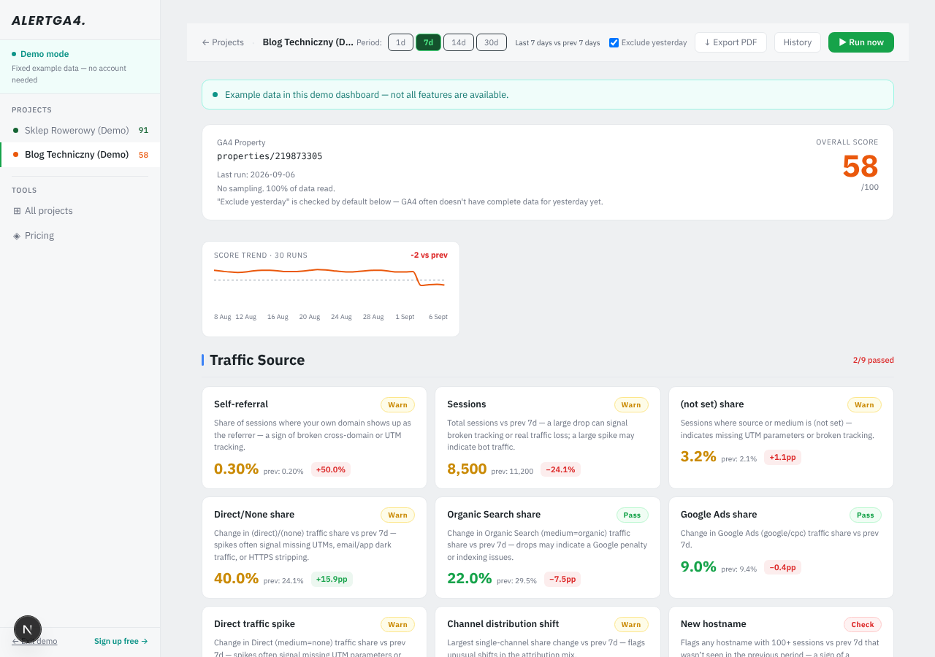Screen dimensions: 935x657
Task: Click the 2/9 passed label
Action: tap(874, 360)
